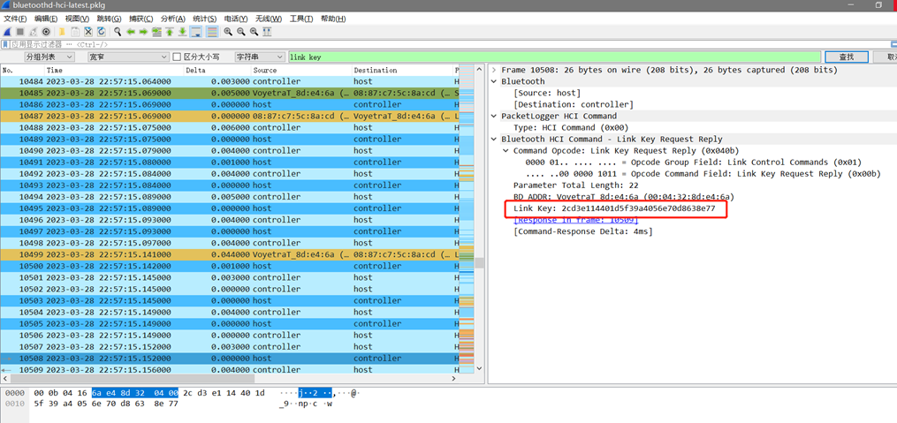Click the find packet magnifier icon
The height and width of the screenshot is (423, 897).
[x=118, y=32]
